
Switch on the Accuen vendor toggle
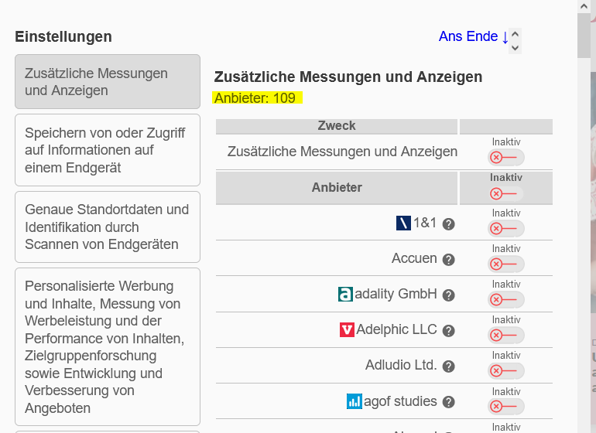pos(506,264)
